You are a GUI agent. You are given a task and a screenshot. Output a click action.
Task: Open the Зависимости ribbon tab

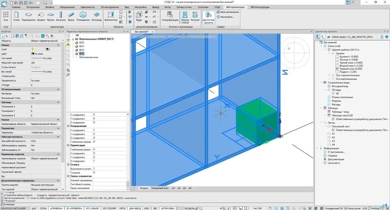coord(87,7)
